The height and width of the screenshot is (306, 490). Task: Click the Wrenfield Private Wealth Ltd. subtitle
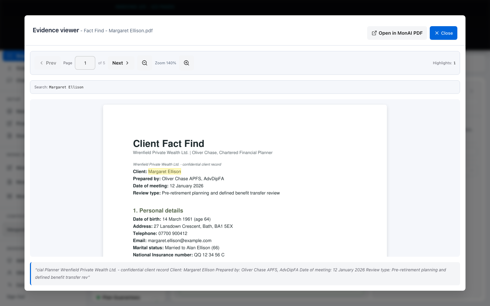point(203,153)
